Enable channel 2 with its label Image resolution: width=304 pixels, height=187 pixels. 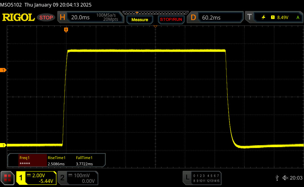click(62, 178)
